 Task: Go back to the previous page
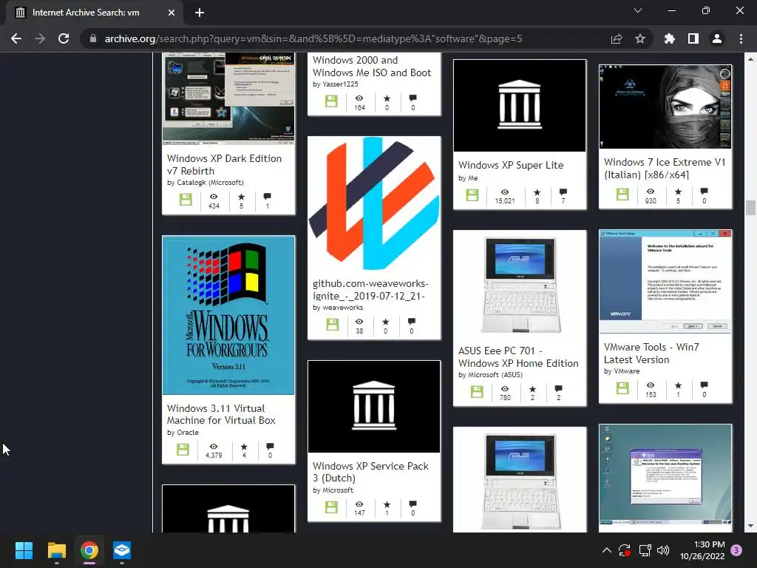pos(16,38)
